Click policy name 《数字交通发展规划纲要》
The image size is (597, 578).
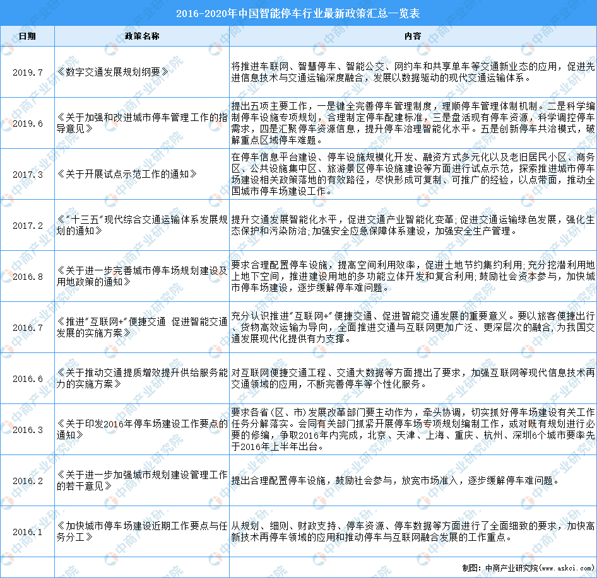[112, 72]
